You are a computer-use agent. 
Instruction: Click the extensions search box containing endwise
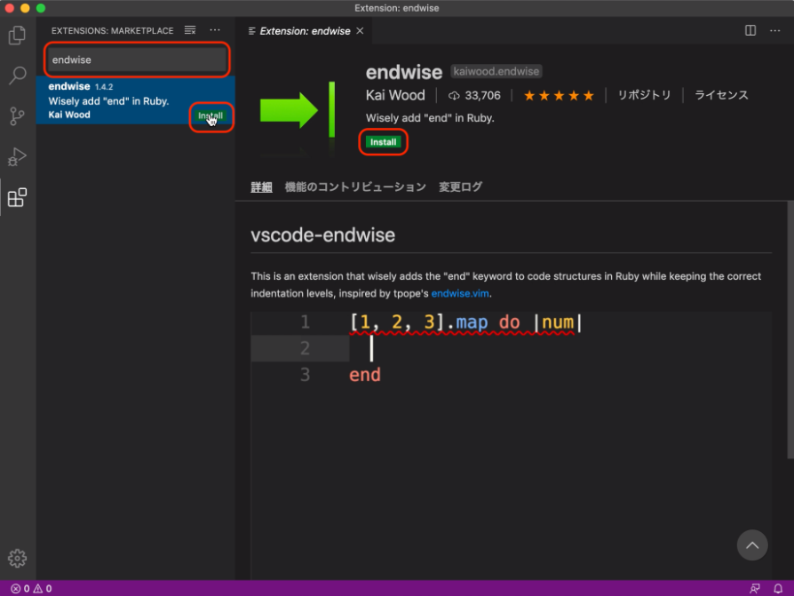(138, 60)
